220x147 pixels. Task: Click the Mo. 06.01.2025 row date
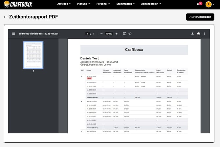92,101
